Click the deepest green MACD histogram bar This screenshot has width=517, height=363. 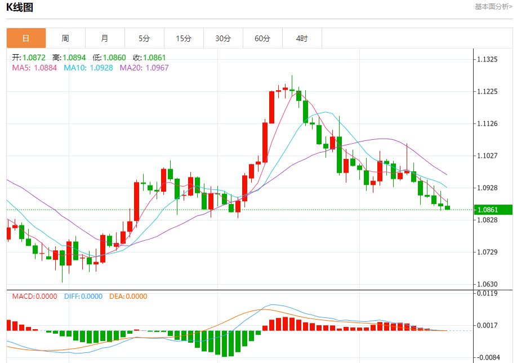(224, 343)
